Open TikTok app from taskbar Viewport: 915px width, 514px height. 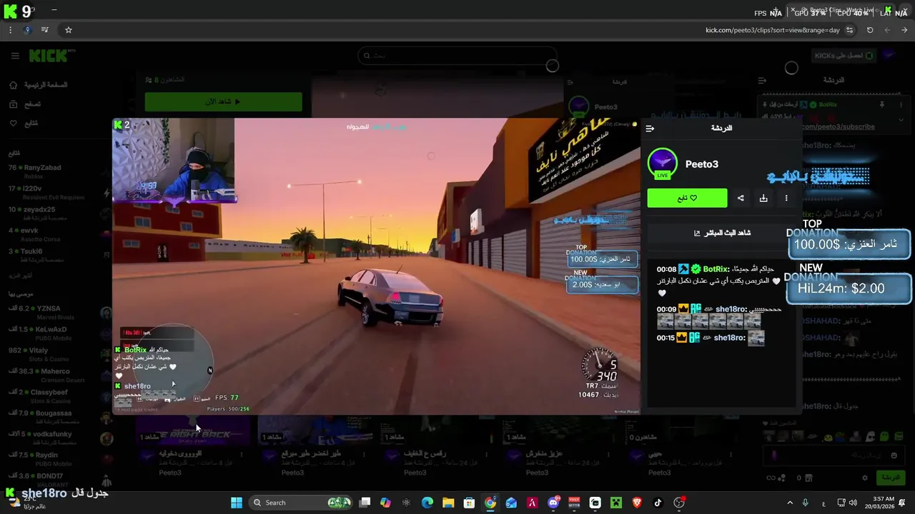pyautogui.click(x=658, y=503)
